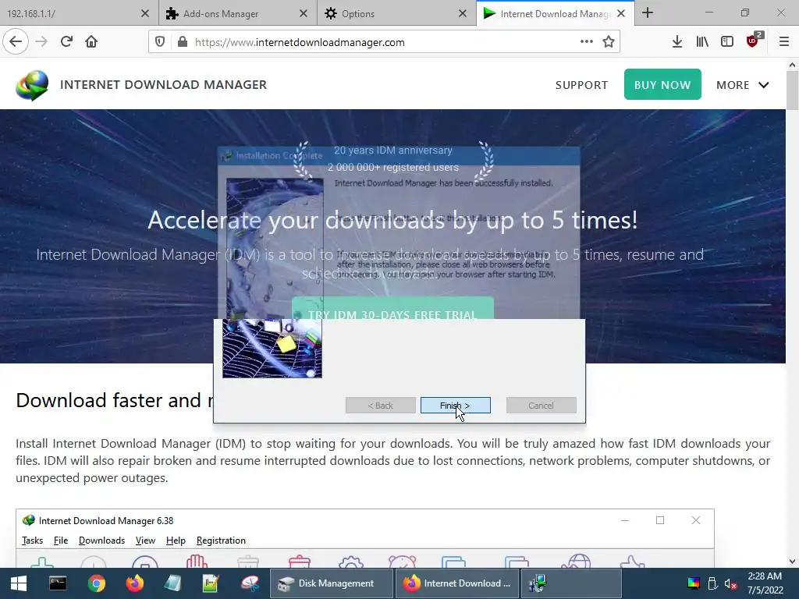Open tracking protection shield icon
Image resolution: width=799 pixels, height=599 pixels.
coord(160,42)
